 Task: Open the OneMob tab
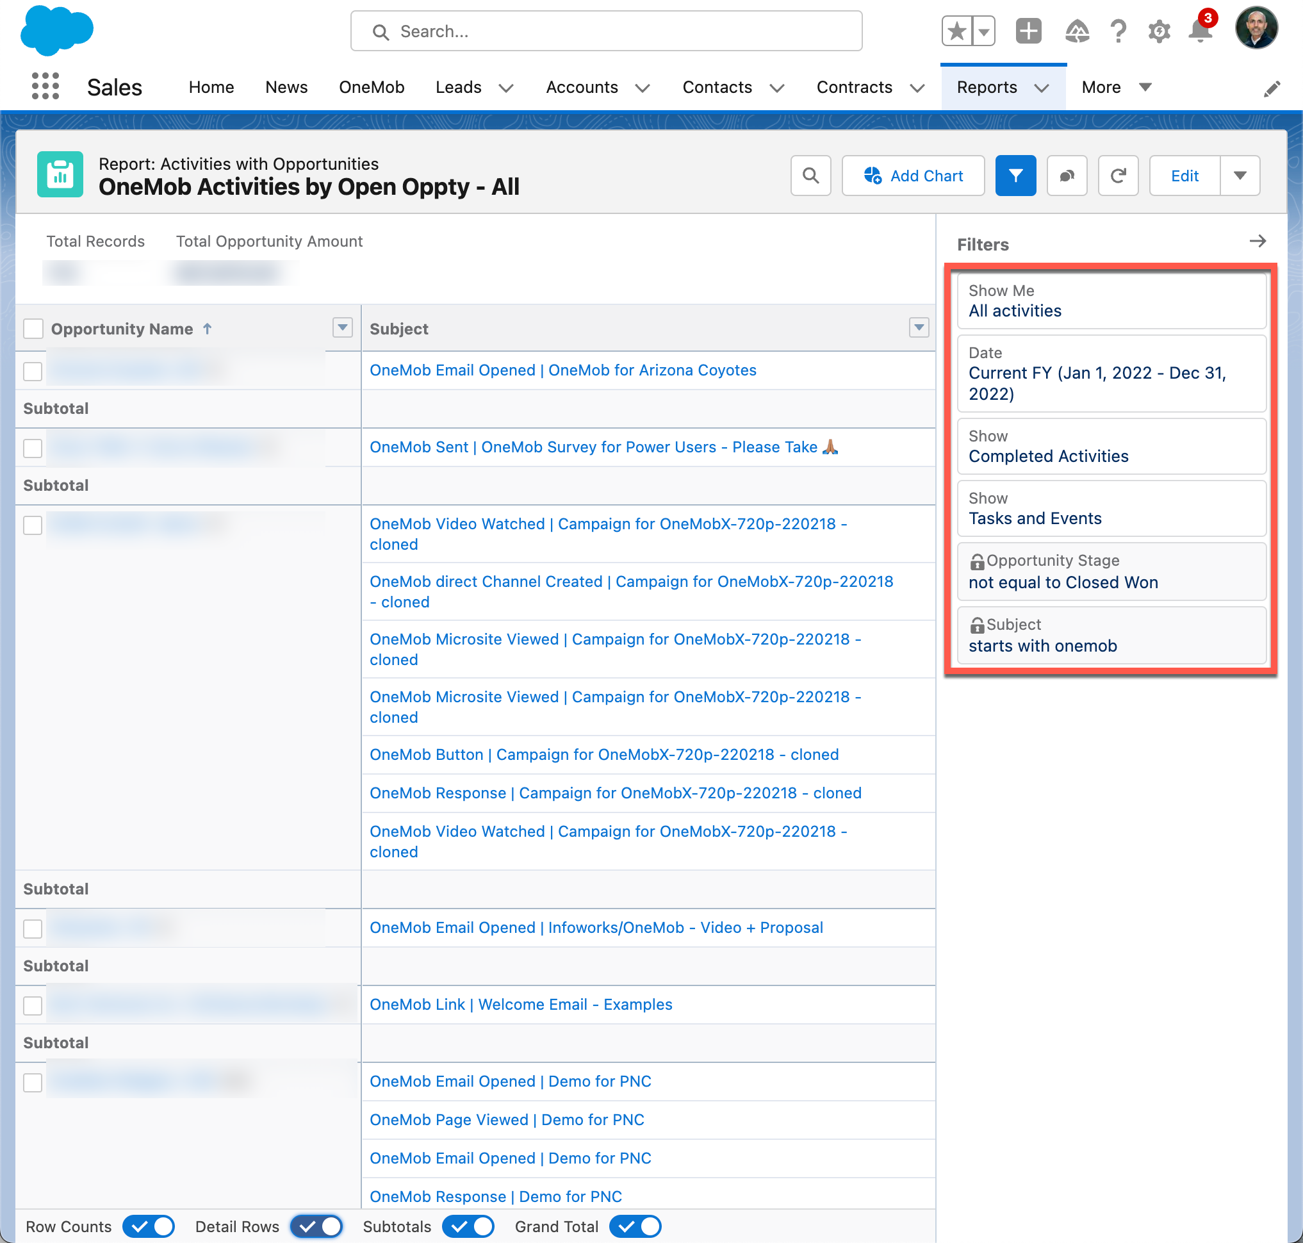[372, 86]
